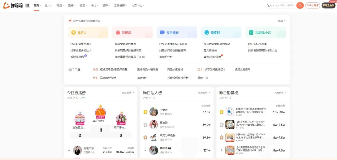337x160 pixels.
Task: Click the third place 养养好物 avatar
Action: point(121,119)
